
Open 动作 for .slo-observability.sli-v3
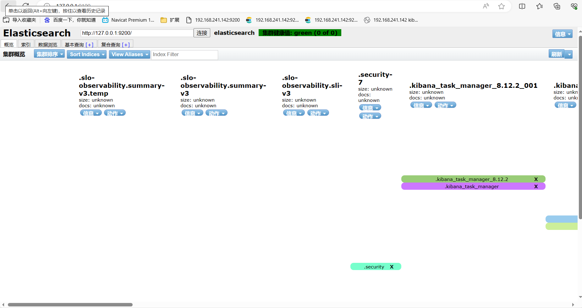coord(318,113)
